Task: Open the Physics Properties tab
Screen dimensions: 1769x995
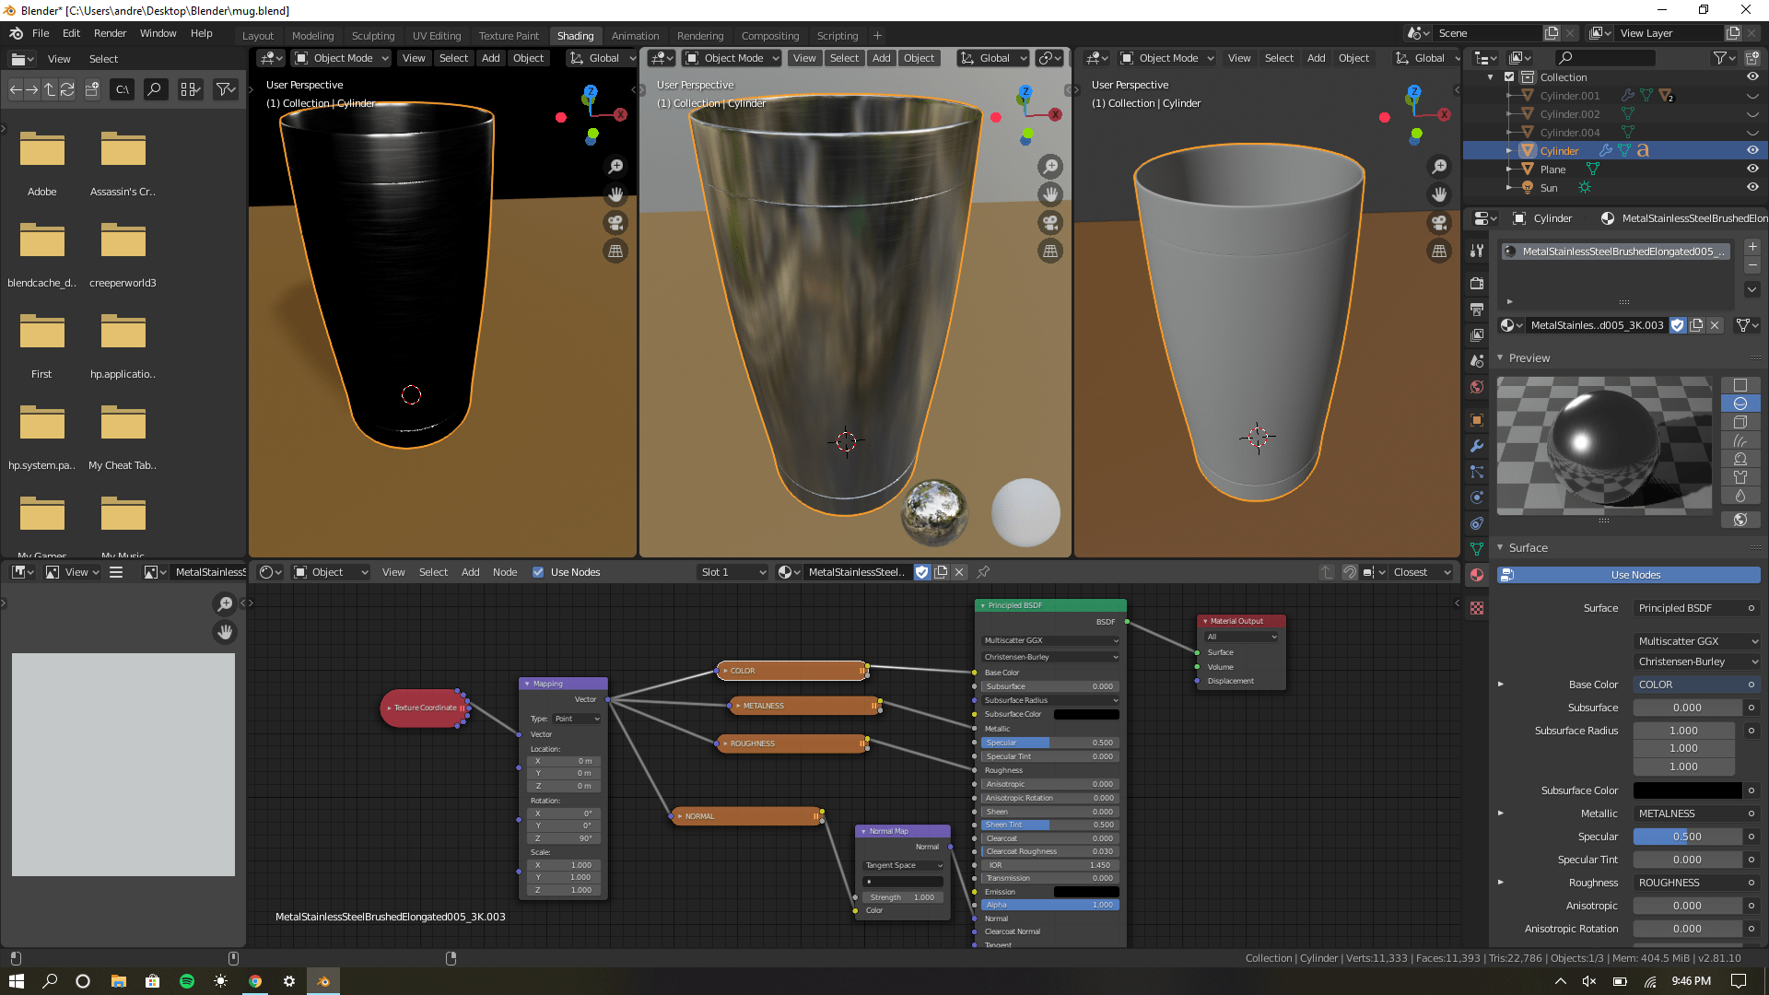Action: pos(1477,497)
